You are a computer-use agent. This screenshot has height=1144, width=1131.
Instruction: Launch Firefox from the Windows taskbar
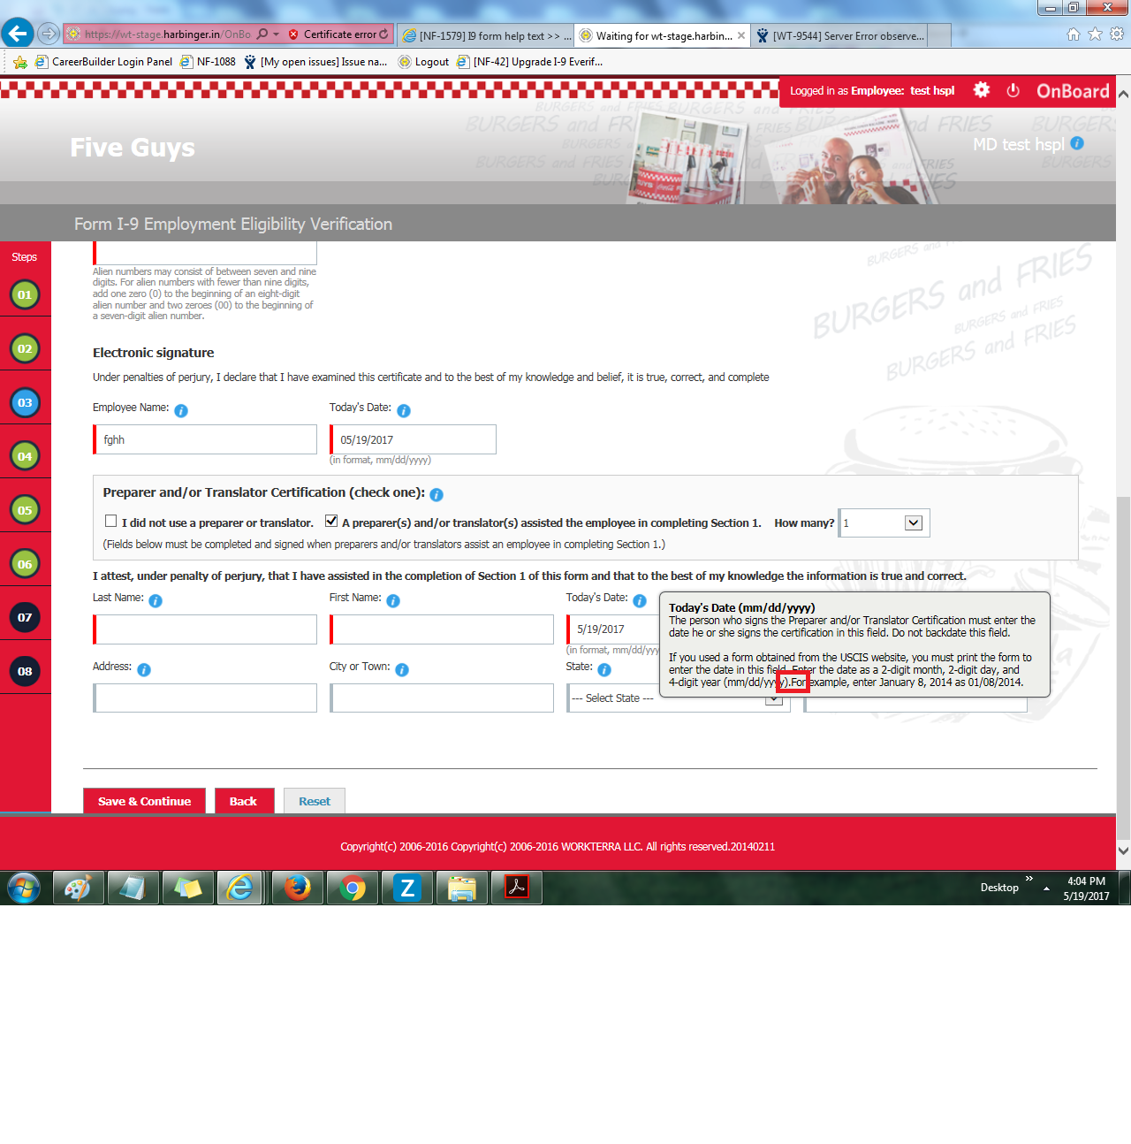298,888
